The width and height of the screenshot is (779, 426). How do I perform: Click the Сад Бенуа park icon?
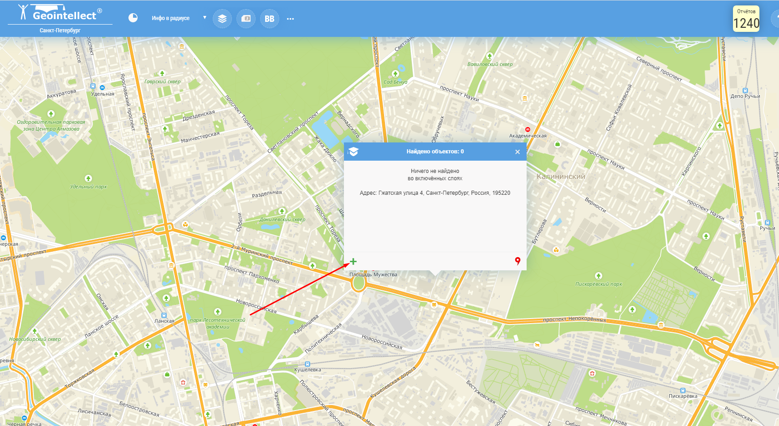tap(395, 74)
